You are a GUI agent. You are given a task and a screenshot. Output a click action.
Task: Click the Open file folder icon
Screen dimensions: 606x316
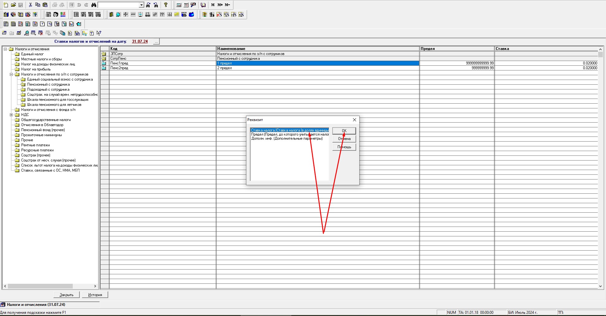(x=13, y=5)
